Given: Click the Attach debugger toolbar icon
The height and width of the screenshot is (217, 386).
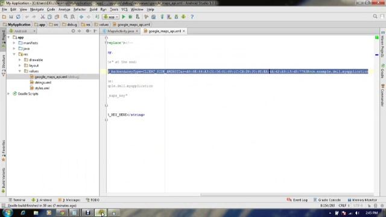Looking at the screenshot, I should point(138,17).
